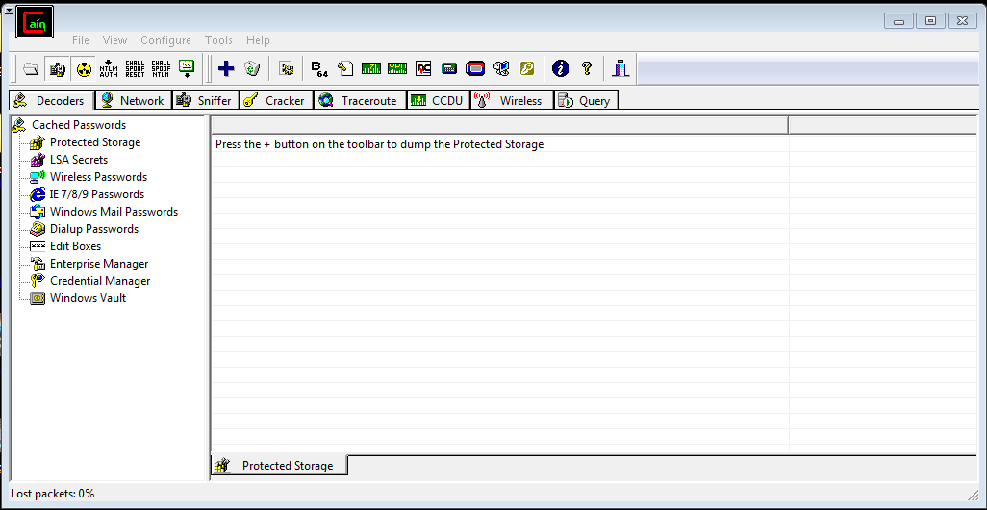Click the recycle bin Remove icon
This screenshot has height=510, width=987.
tap(252, 68)
